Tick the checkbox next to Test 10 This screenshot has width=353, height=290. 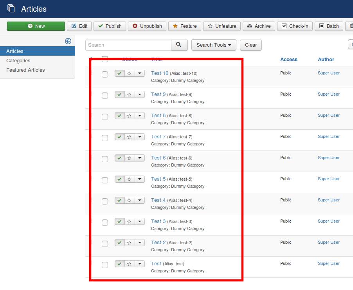pyautogui.click(x=105, y=73)
